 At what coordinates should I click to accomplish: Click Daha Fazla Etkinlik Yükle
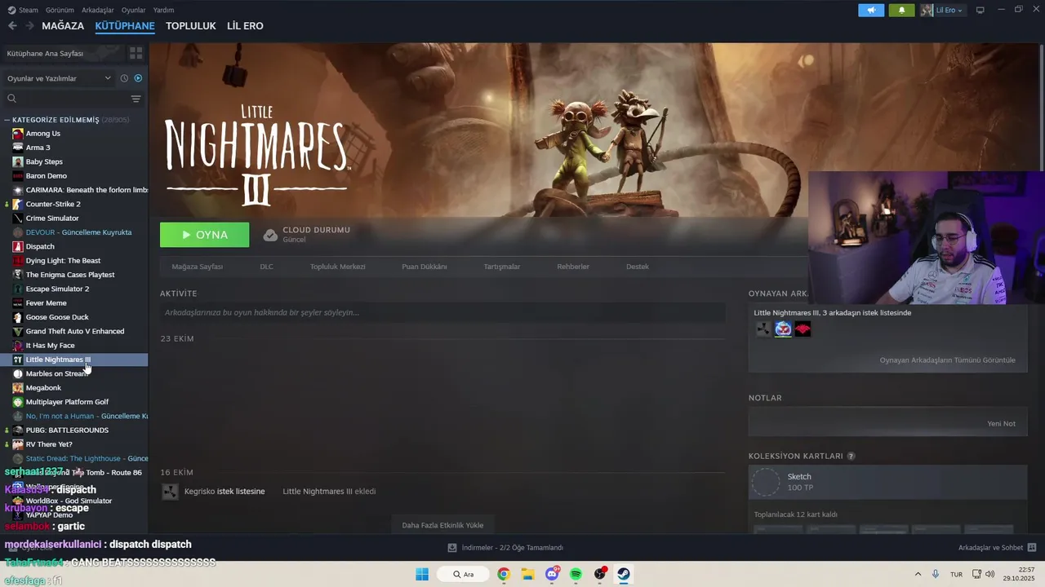pos(442,525)
